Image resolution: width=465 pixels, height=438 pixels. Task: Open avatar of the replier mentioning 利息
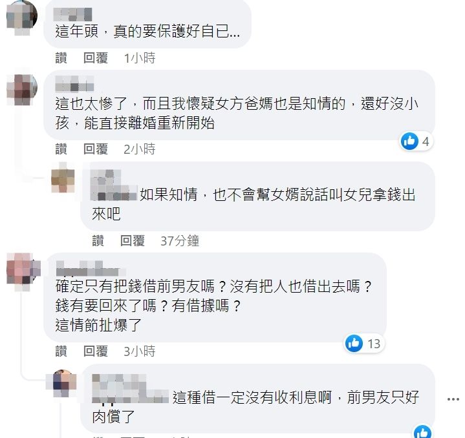(x=63, y=382)
